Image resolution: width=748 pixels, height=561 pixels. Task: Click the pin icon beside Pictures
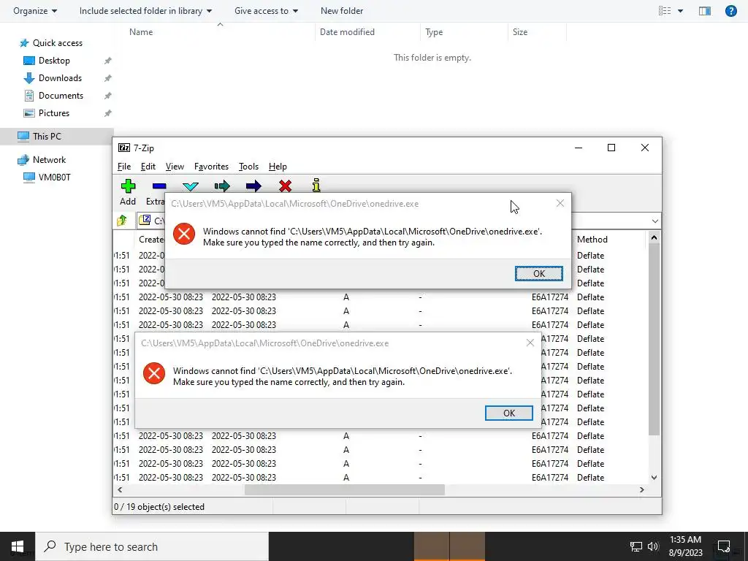click(x=108, y=113)
